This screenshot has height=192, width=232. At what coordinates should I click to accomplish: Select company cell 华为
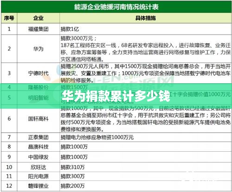[x=38, y=49]
